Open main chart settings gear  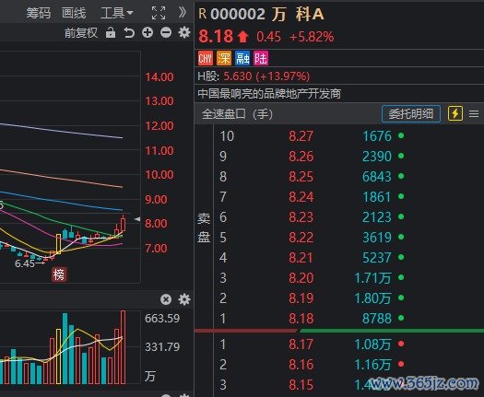[x=184, y=32]
